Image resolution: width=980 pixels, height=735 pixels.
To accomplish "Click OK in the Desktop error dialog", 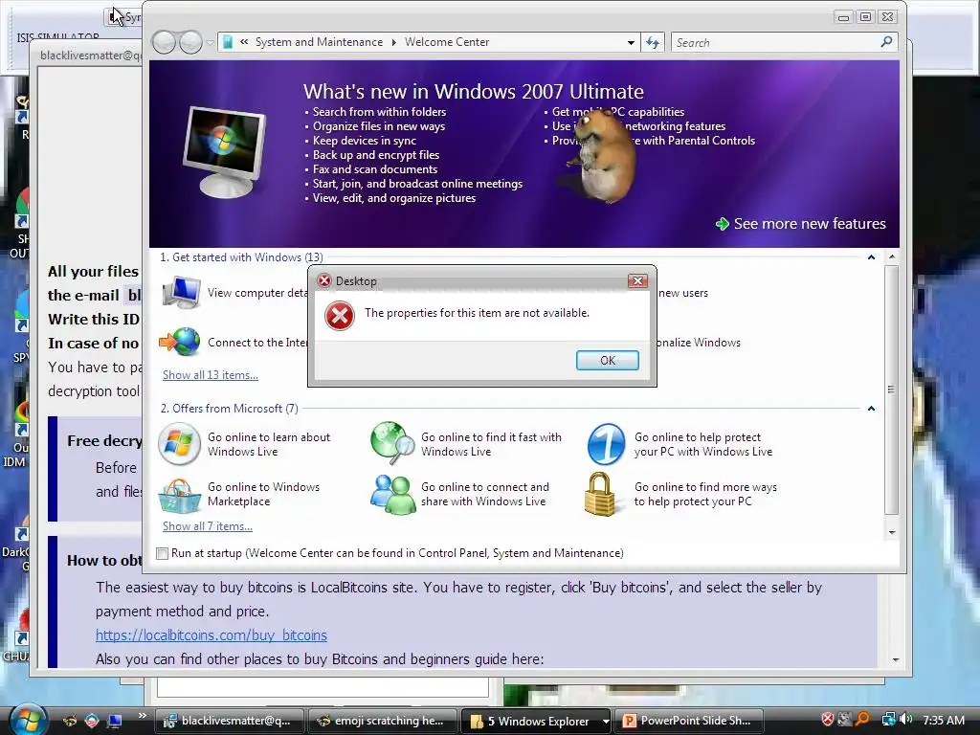I will coord(607,360).
